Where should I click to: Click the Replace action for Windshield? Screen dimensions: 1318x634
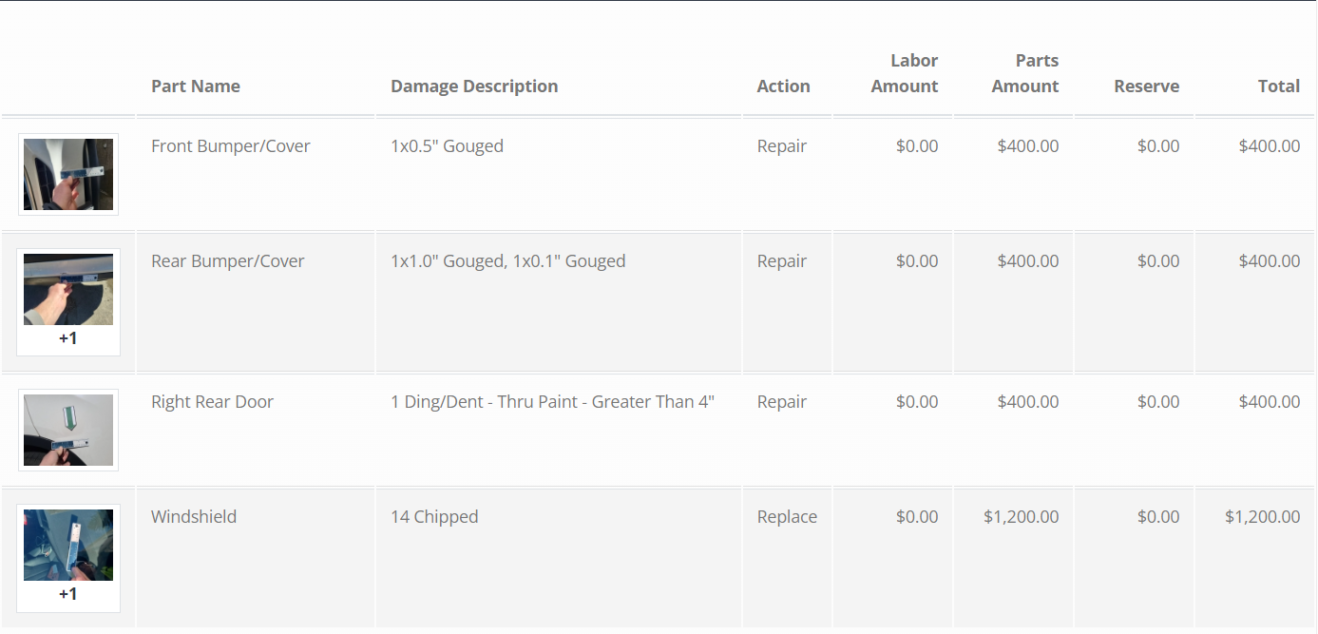pyautogui.click(x=787, y=517)
